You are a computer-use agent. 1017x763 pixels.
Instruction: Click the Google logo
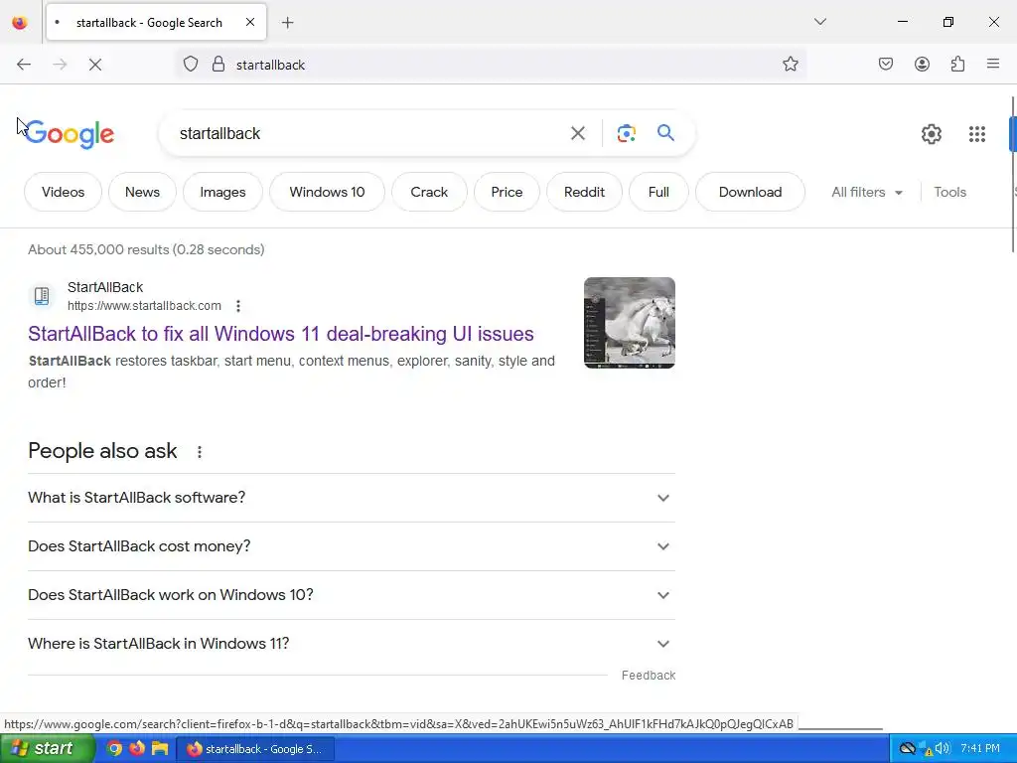(70, 134)
